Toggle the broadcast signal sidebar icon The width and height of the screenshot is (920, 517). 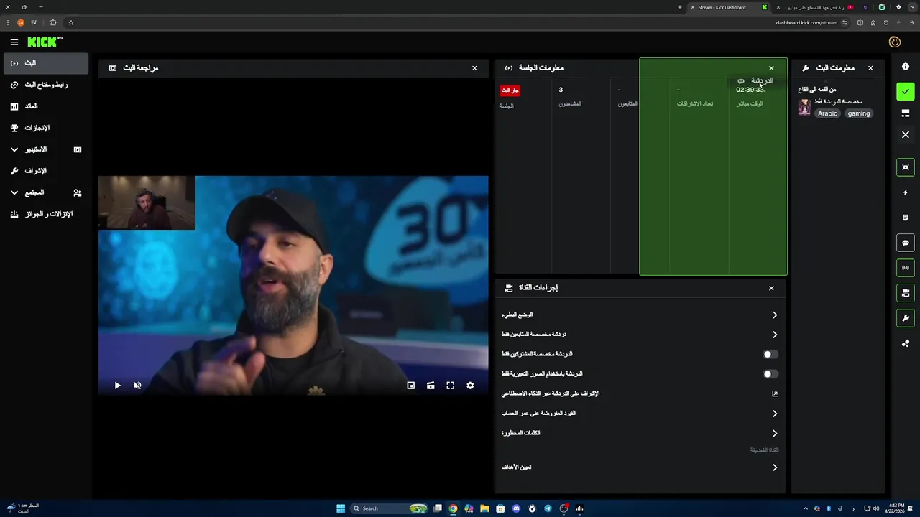tap(906, 268)
